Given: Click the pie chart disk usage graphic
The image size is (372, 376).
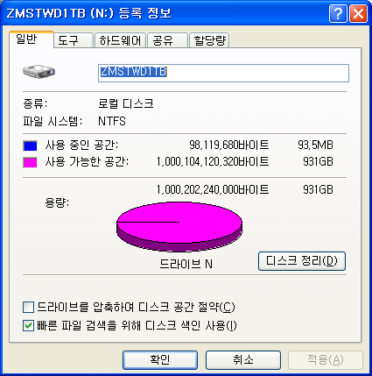Looking at the screenshot, I should point(179,226).
